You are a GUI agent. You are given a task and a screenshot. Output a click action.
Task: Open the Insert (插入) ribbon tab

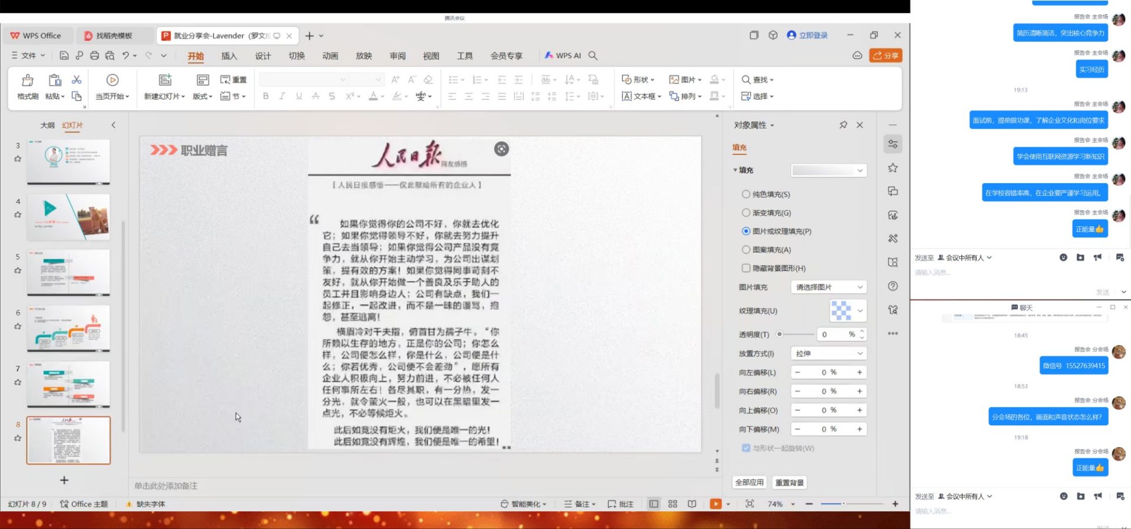pyautogui.click(x=229, y=55)
